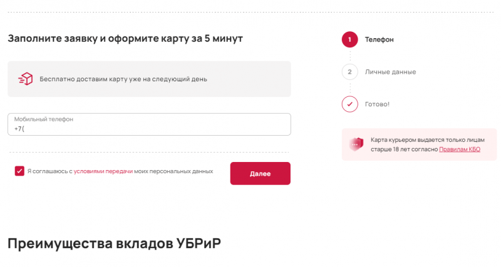
Task: Click the form heading about 5 минут
Action: click(125, 38)
